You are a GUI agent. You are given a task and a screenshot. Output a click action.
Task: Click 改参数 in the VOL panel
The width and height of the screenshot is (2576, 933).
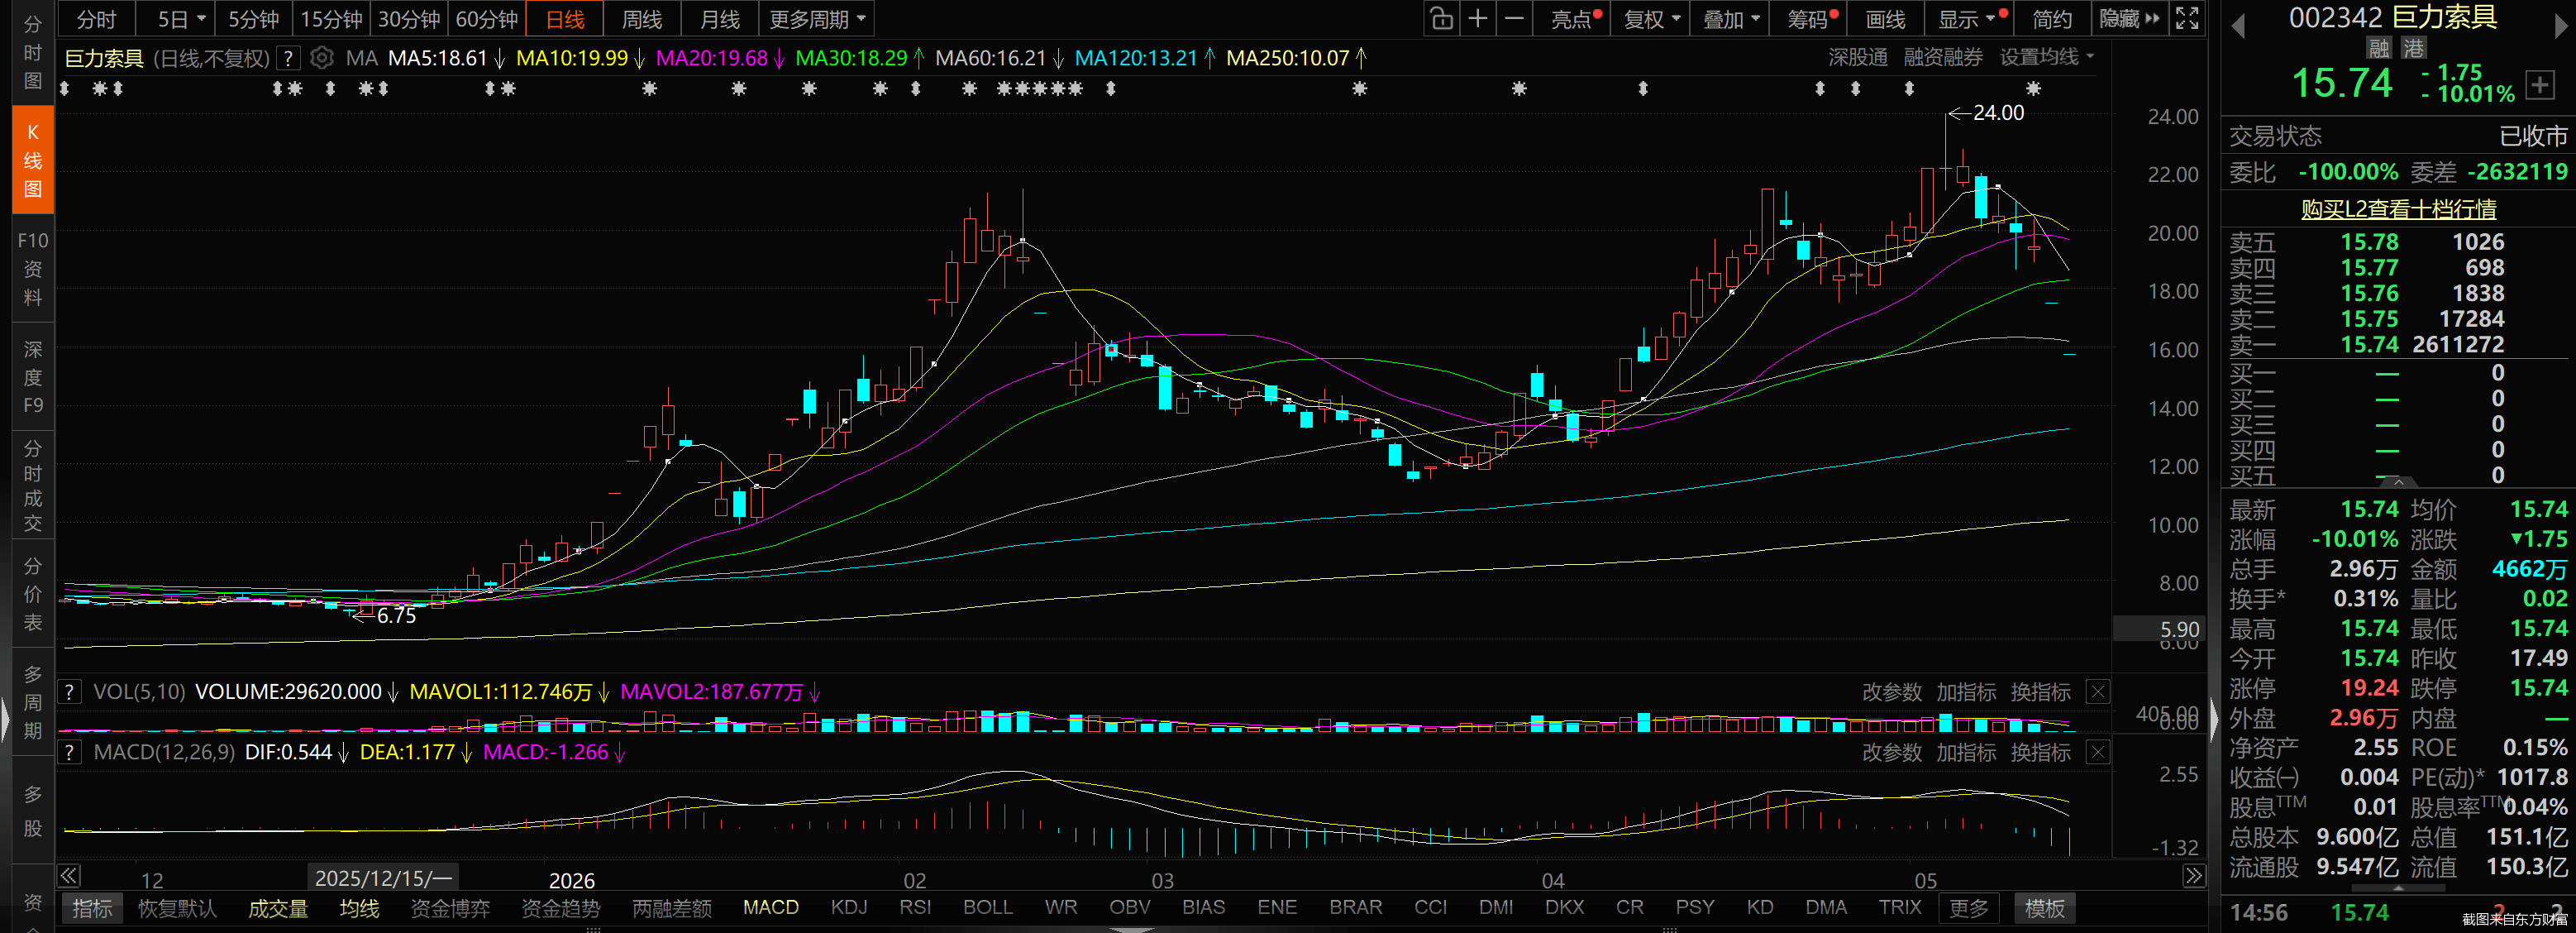click(1891, 692)
